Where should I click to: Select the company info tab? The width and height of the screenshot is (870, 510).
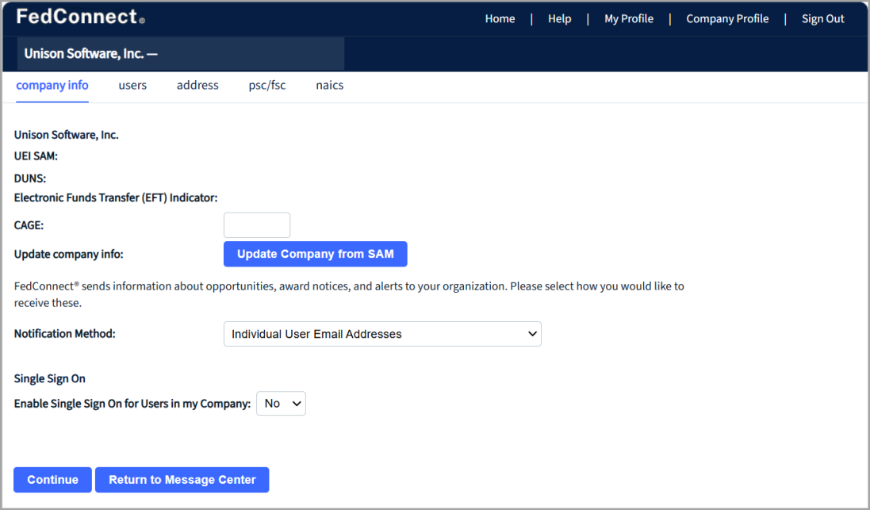click(52, 86)
